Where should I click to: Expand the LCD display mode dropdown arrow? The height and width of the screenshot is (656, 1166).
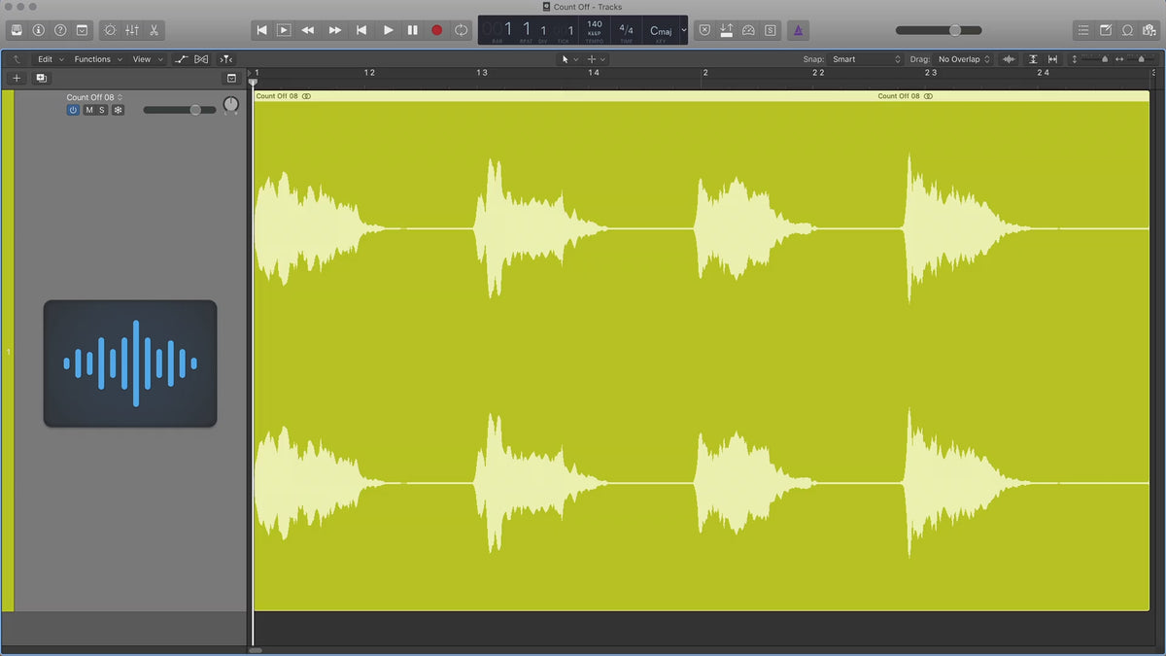[683, 30]
